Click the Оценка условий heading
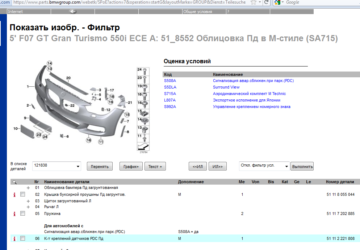This screenshot has height=250, width=360. pyautogui.click(x=187, y=61)
